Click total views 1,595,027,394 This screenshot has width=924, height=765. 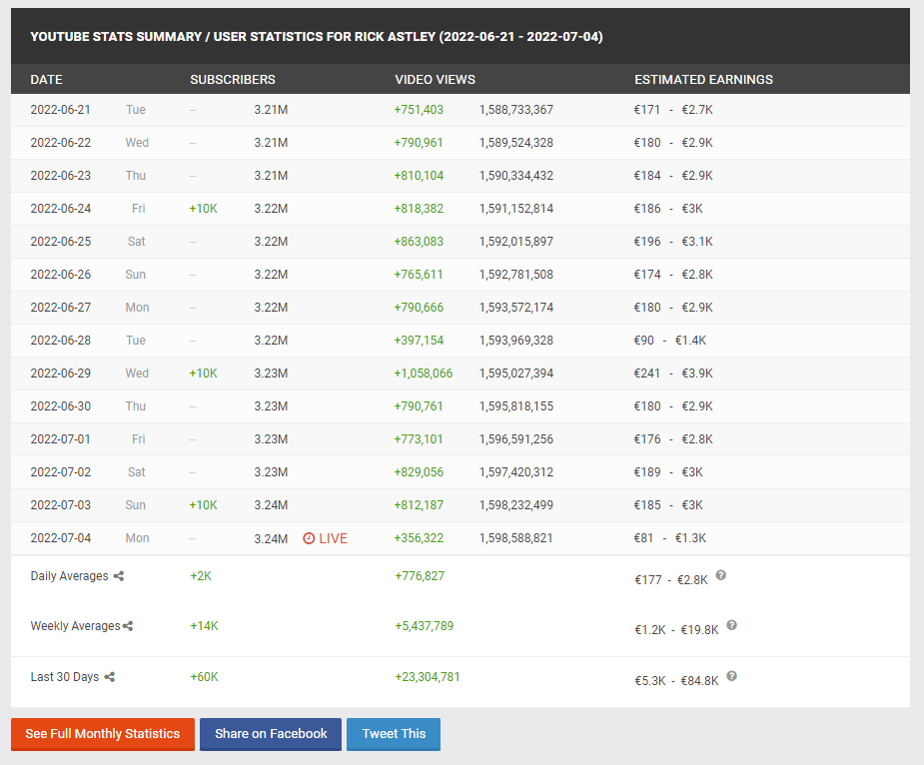pos(516,374)
